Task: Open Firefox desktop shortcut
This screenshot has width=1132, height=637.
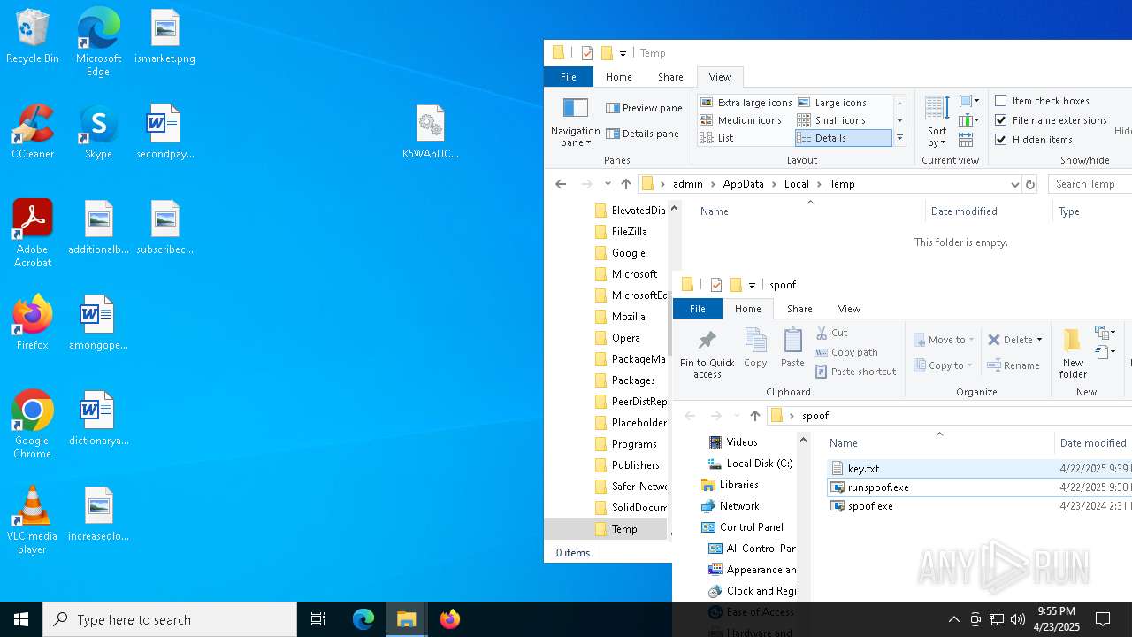Action: pos(33,324)
